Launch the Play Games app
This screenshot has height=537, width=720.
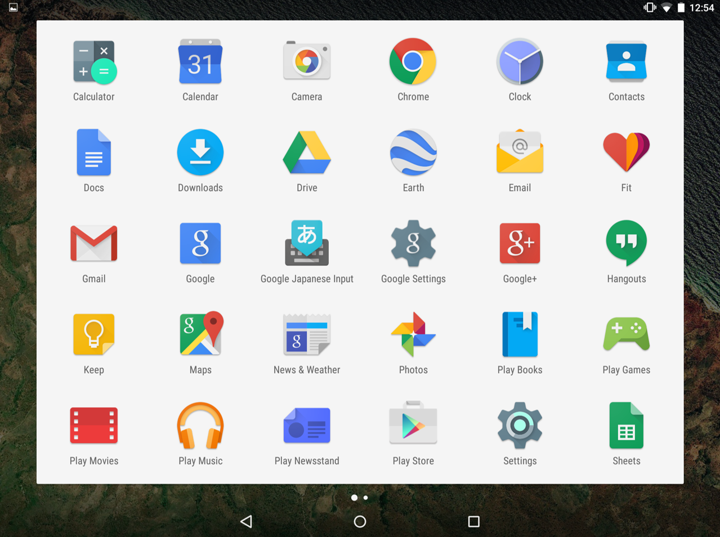tap(627, 334)
